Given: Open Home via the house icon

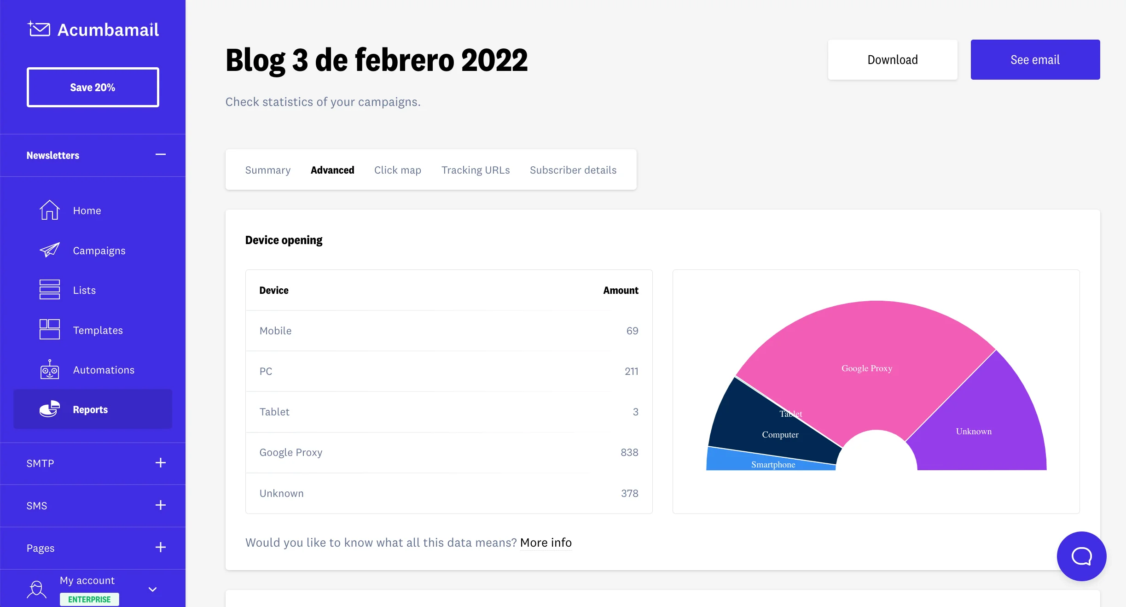Looking at the screenshot, I should tap(49, 210).
